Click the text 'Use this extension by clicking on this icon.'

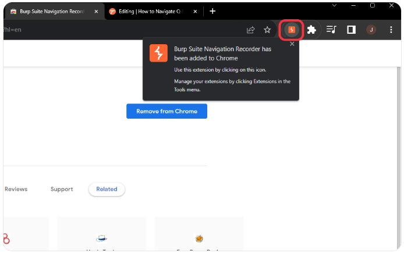pos(220,70)
